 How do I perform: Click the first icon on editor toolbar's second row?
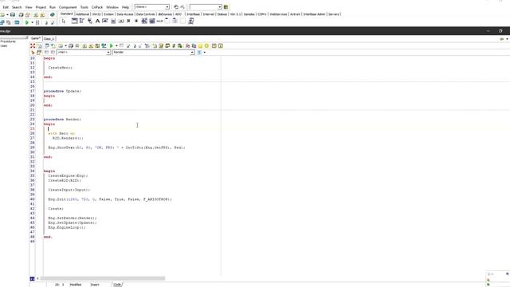pos(33,53)
